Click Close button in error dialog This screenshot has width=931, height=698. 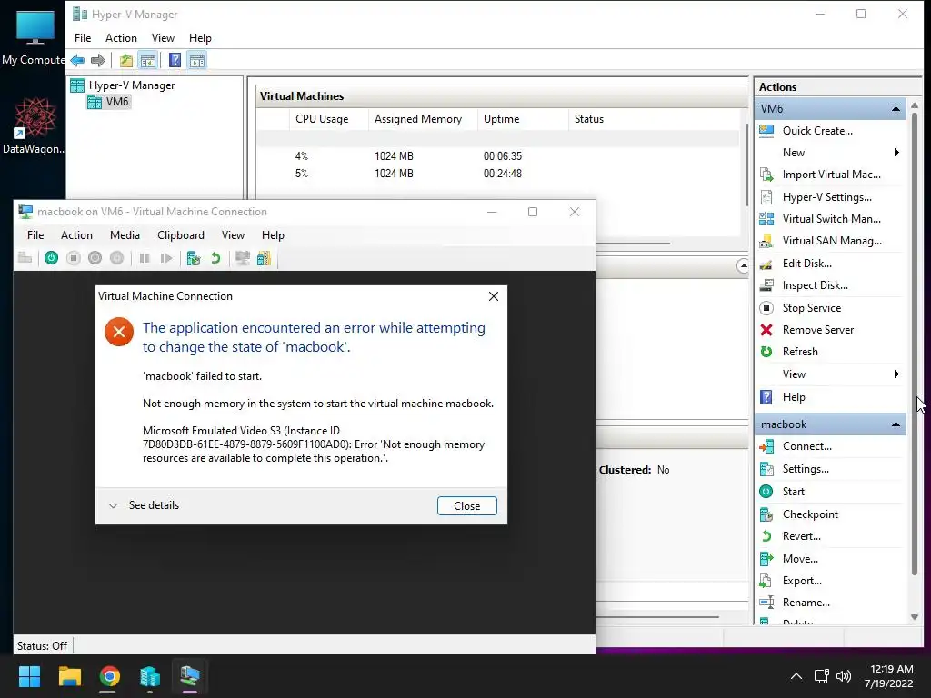click(x=467, y=506)
